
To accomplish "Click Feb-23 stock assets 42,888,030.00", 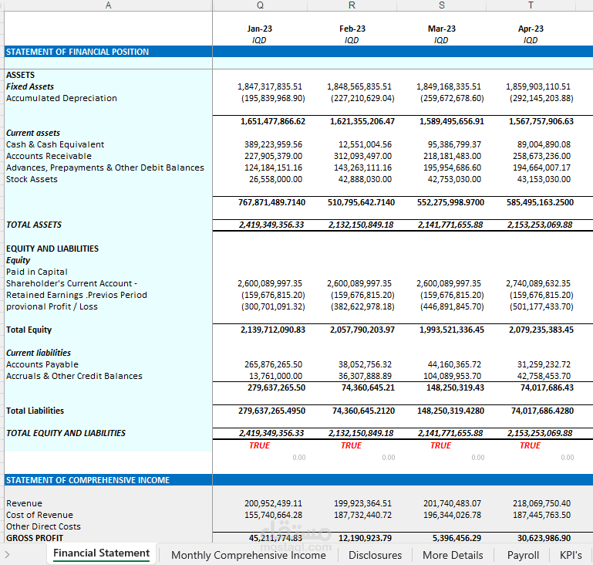I will pos(365,179).
